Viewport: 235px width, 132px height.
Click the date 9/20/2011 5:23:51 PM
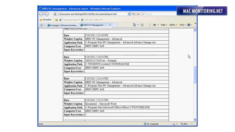(97, 100)
